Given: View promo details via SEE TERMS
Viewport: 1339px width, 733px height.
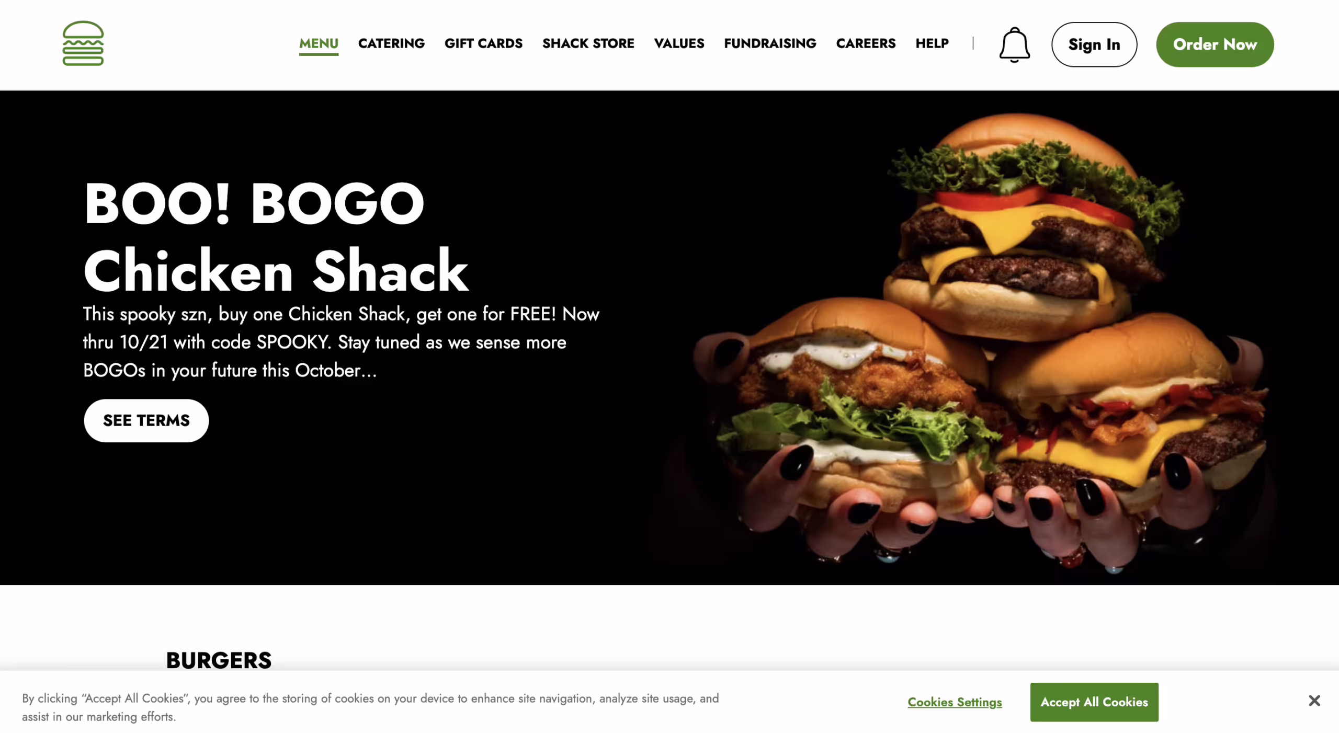Looking at the screenshot, I should point(146,420).
